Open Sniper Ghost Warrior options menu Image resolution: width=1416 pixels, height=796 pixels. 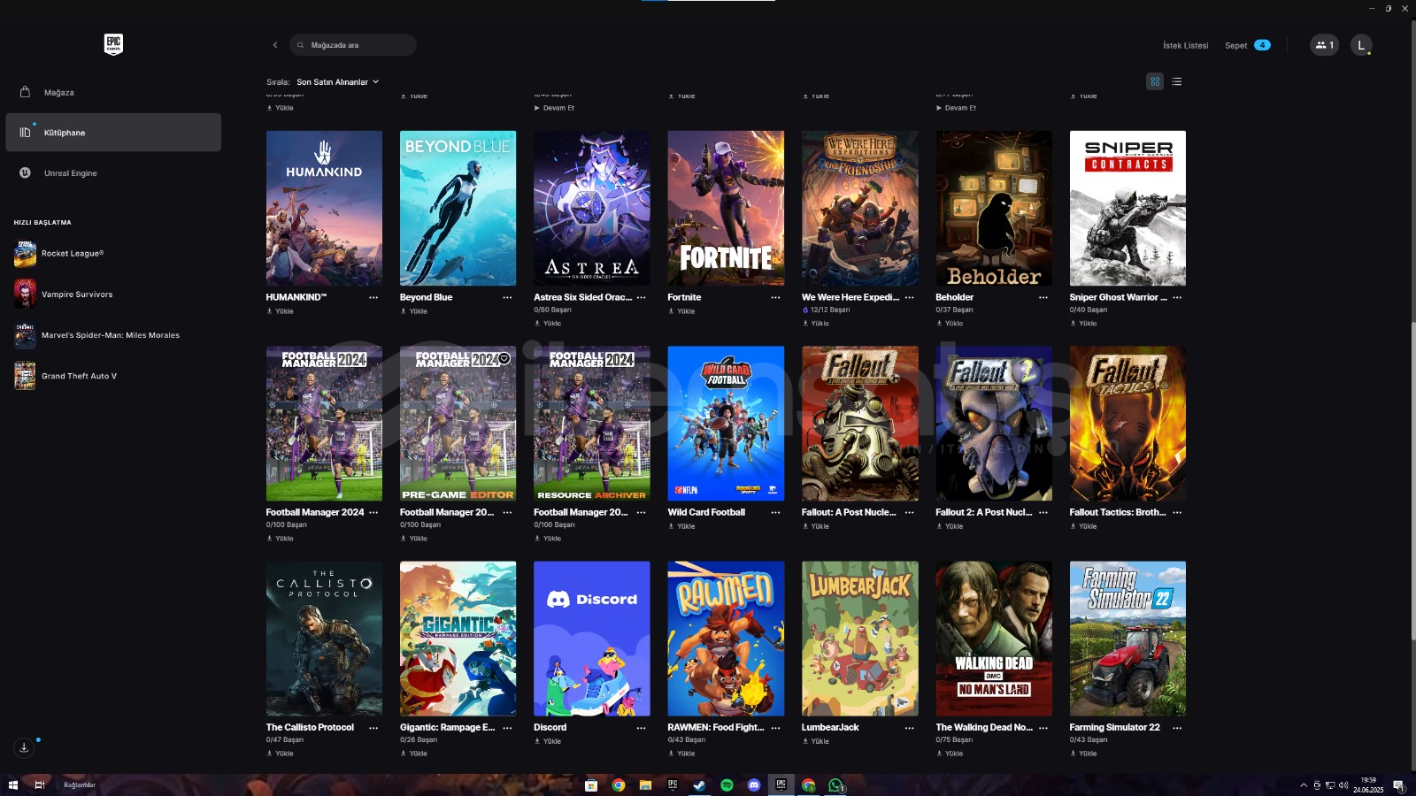tap(1177, 297)
